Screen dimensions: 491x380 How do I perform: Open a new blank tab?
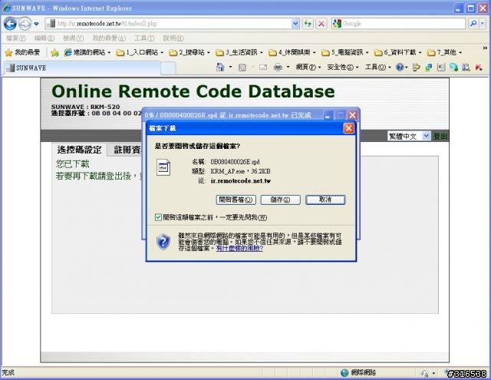[x=168, y=68]
